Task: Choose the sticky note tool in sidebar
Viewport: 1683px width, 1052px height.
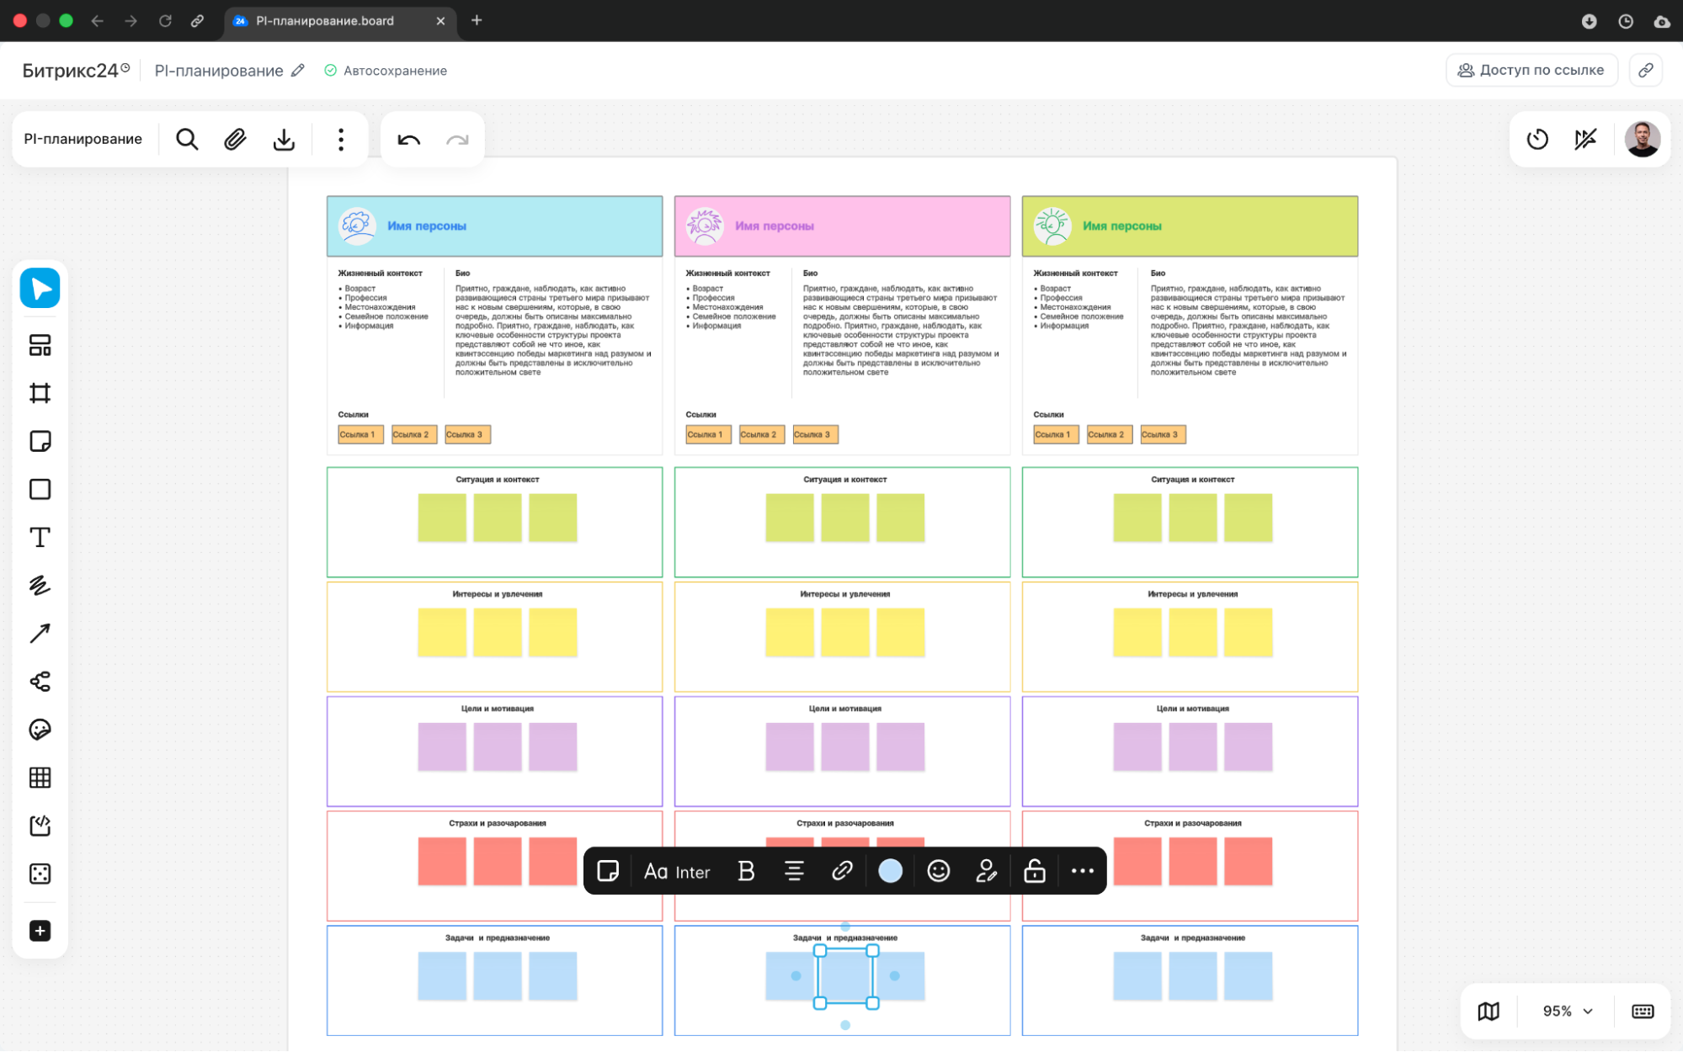Action: (40, 441)
